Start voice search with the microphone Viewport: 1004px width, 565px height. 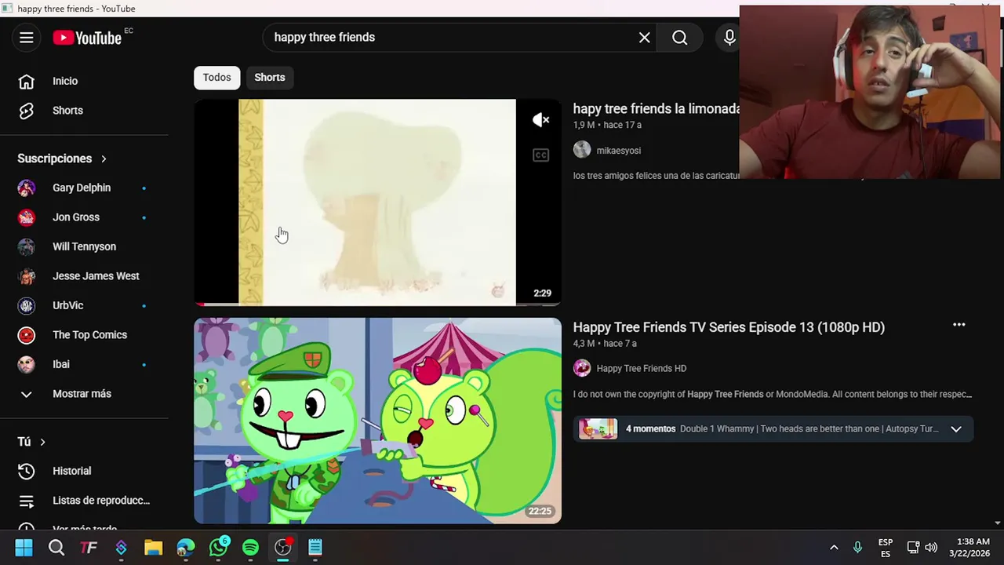point(729,38)
